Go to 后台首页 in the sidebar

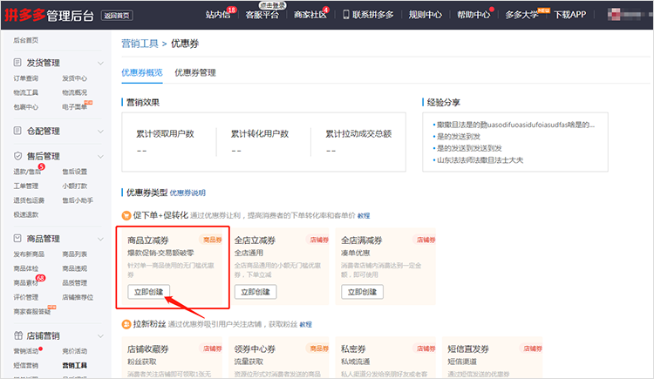[x=26, y=40]
